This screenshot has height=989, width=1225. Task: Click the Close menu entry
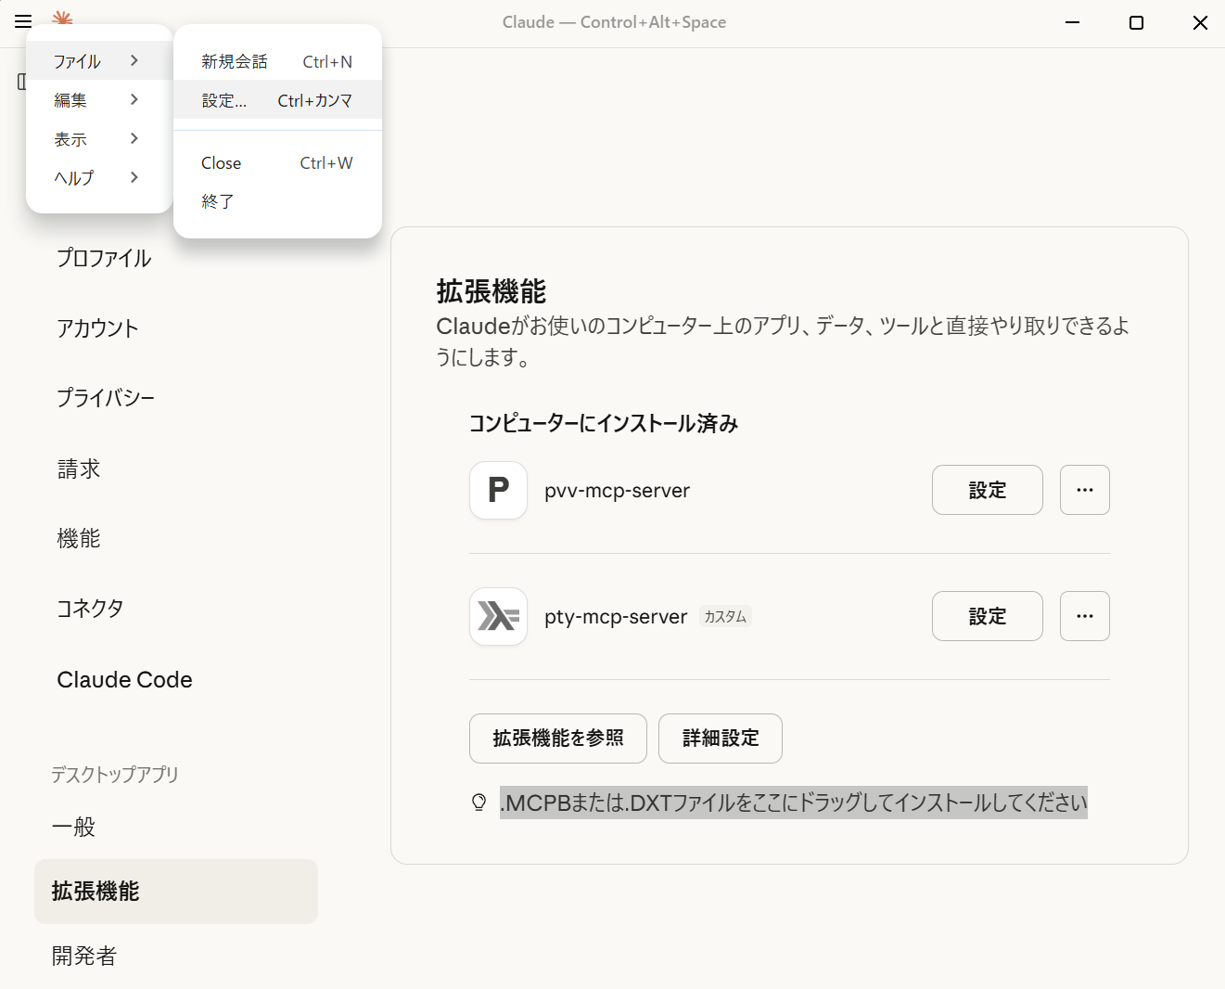point(221,162)
